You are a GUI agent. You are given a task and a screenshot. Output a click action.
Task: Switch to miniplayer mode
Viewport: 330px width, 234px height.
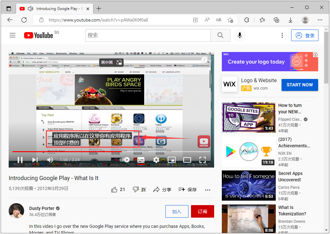pyautogui.click(x=172, y=160)
